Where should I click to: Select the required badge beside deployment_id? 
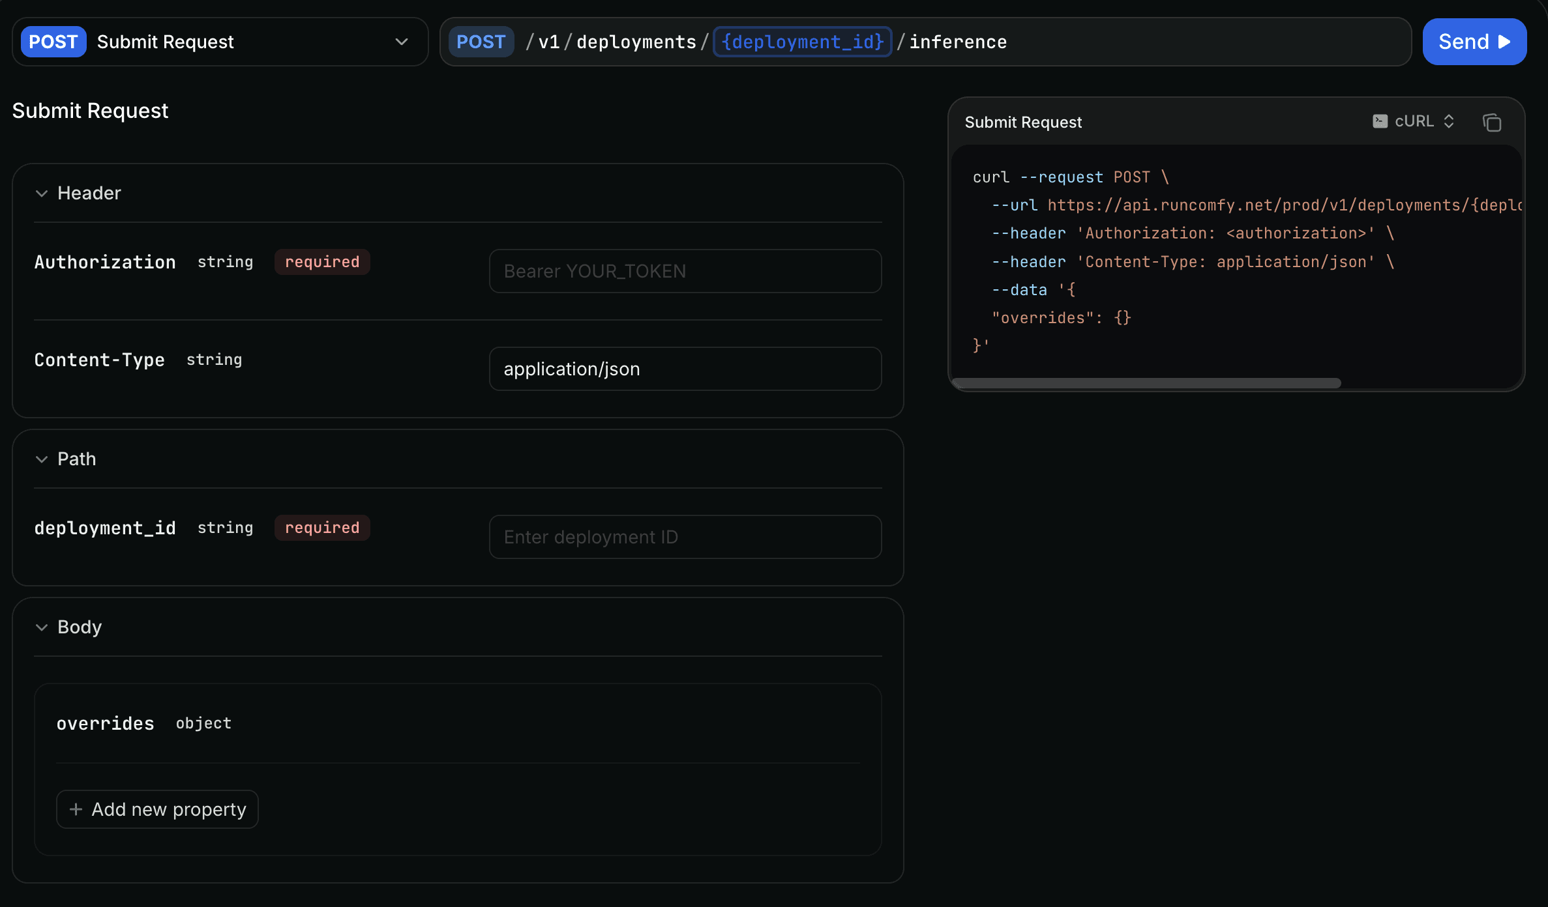pyautogui.click(x=321, y=528)
